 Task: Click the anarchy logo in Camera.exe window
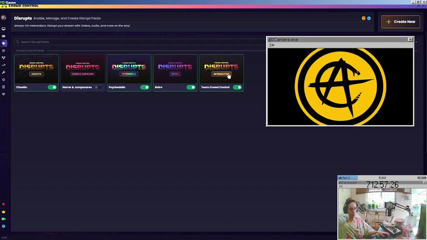[340, 87]
